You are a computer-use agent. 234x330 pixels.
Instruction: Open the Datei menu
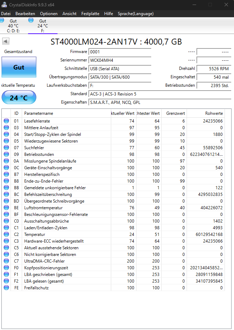(x=6, y=14)
